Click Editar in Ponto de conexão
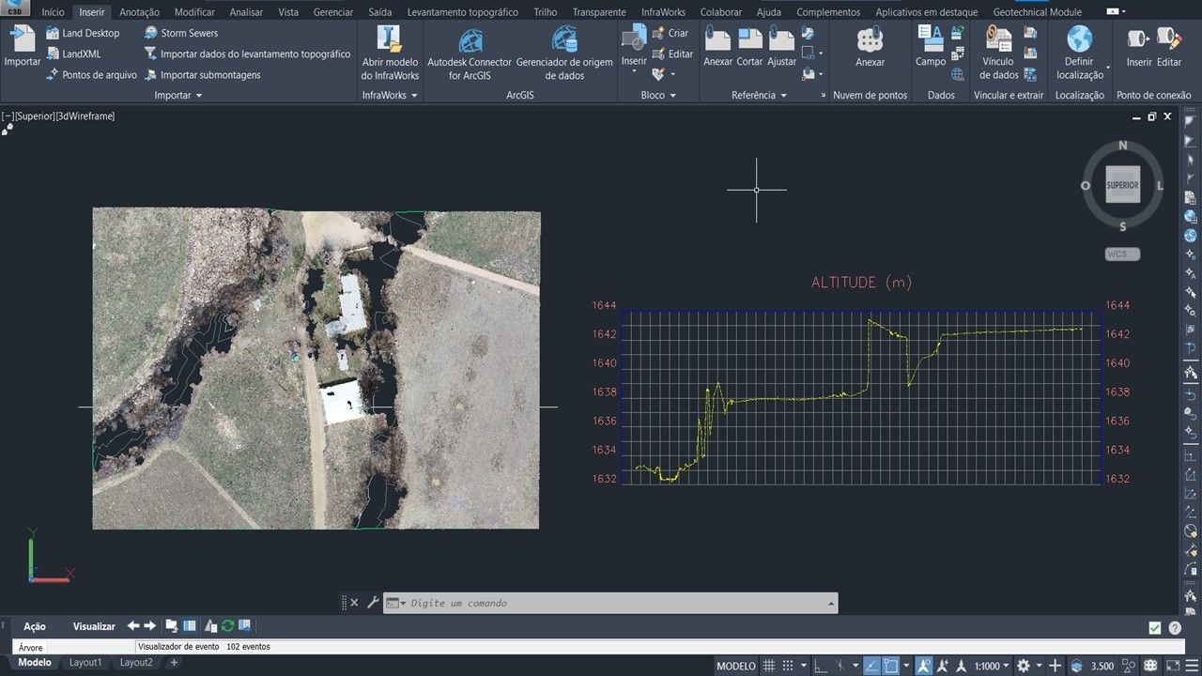The height and width of the screenshot is (676, 1202). (x=1169, y=46)
